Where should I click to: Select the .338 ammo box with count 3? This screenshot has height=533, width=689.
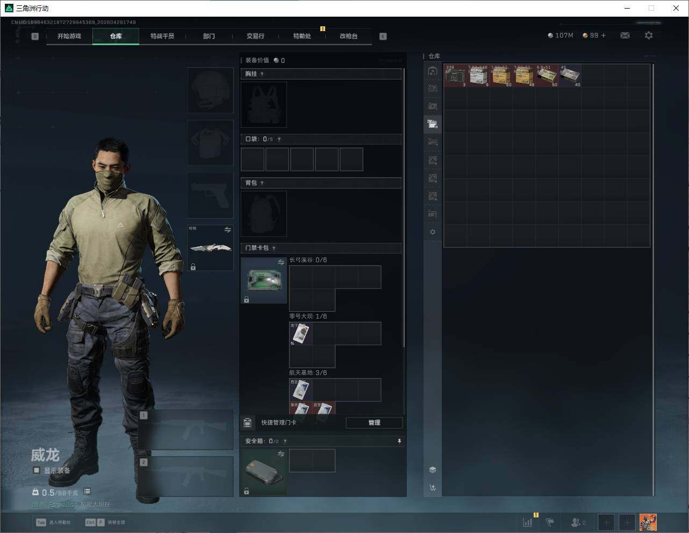point(455,76)
